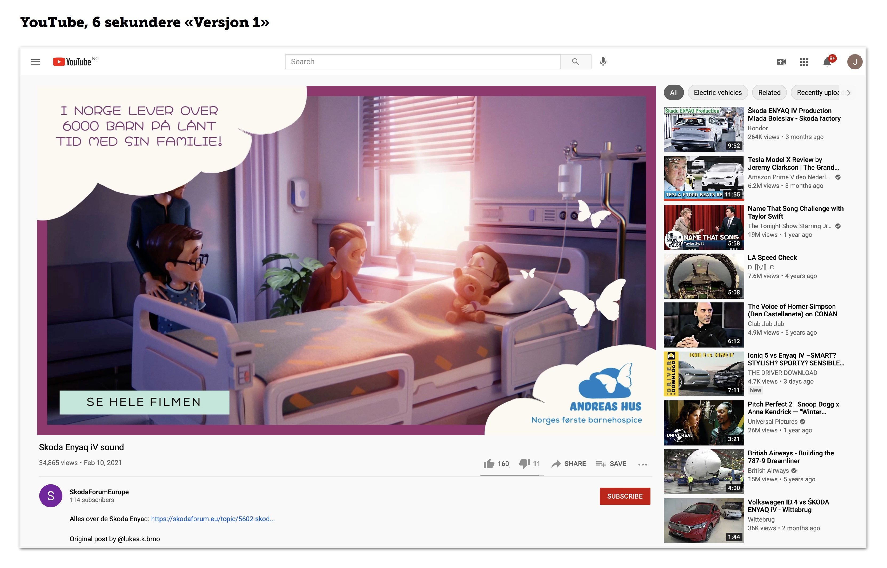Click the search magnifier button
Screen dimensions: 887x568
click(576, 62)
